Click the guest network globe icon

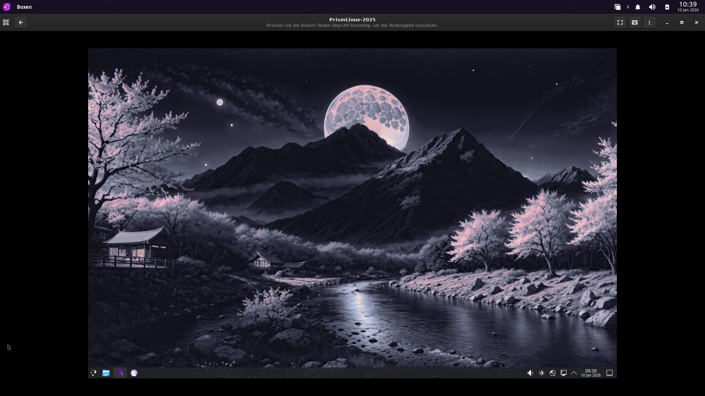[x=552, y=373]
